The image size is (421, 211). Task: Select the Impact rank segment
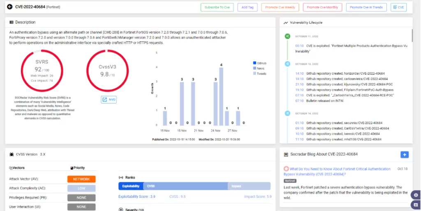click(249, 186)
